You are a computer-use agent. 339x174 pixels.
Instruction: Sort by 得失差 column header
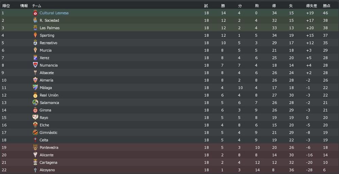pos(311,6)
